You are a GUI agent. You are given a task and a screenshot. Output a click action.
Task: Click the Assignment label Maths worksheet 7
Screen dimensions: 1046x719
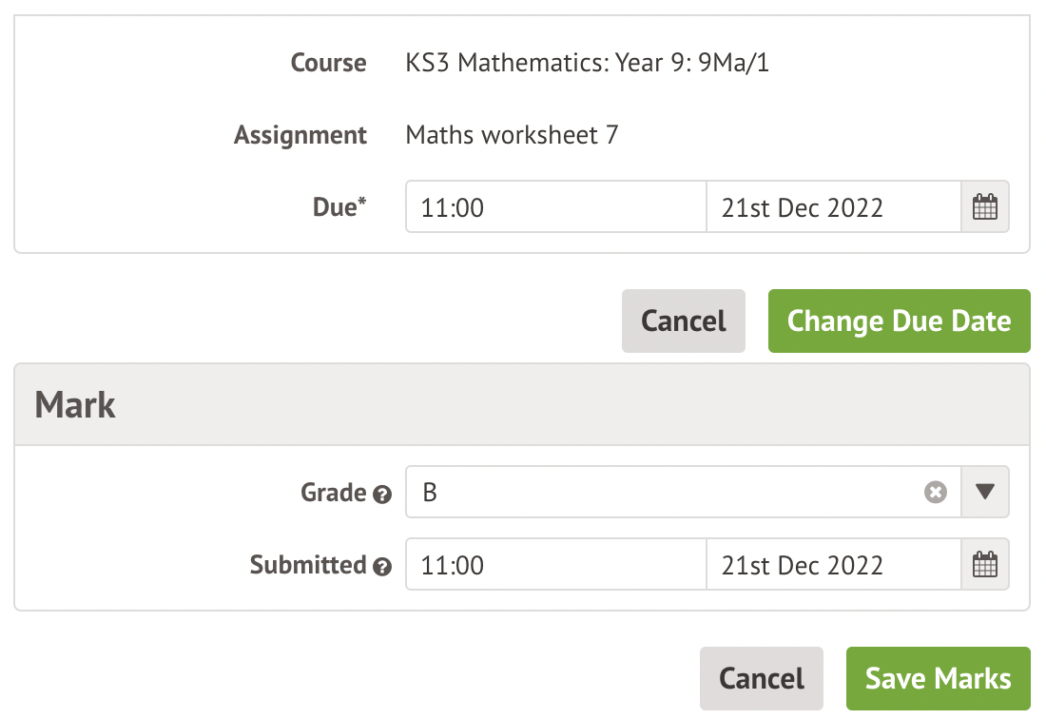512,134
